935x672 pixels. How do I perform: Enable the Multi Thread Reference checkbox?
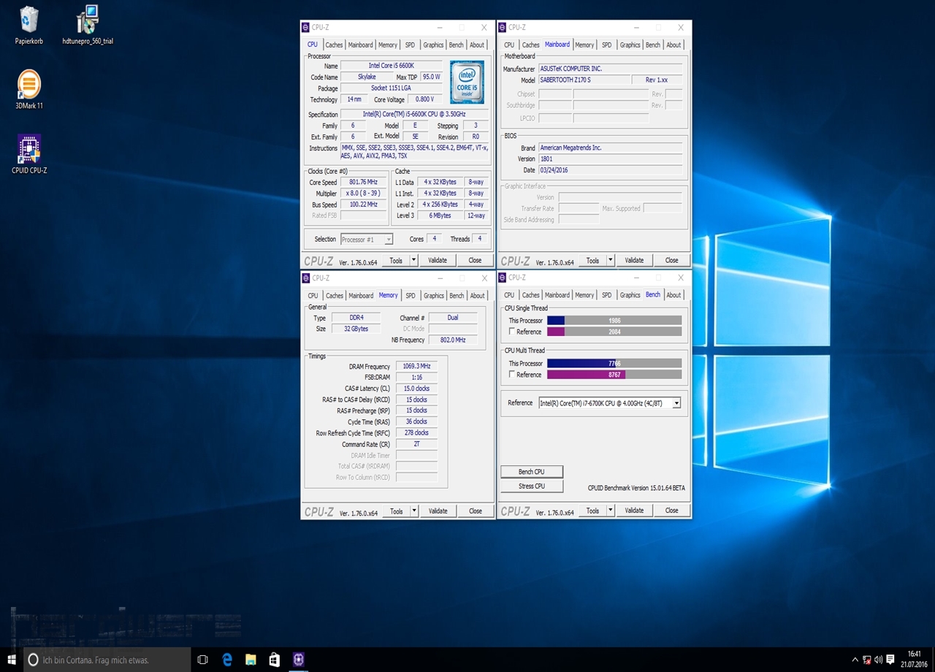click(x=512, y=375)
